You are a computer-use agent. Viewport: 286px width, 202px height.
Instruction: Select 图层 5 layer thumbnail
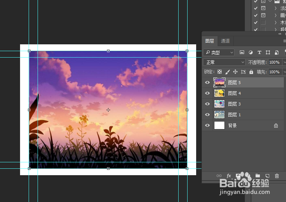point(219,83)
